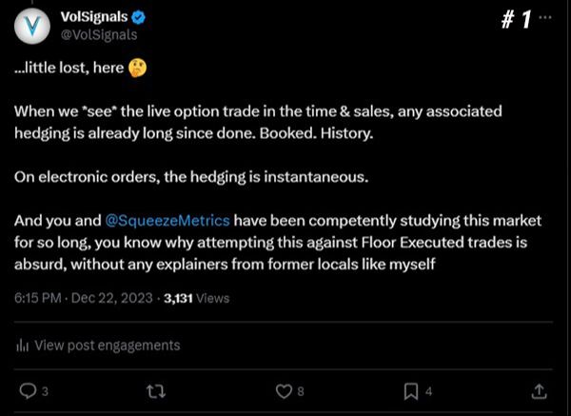Select the View post engagements text

[107, 346]
